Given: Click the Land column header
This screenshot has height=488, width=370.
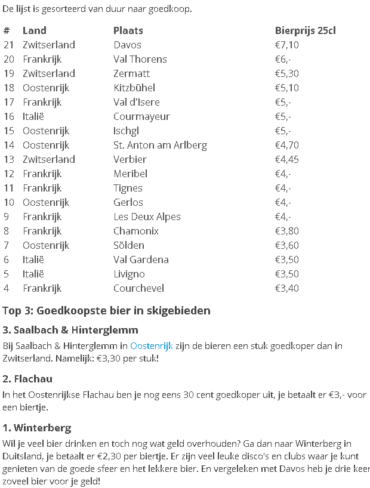Looking at the screenshot, I should point(34,30).
